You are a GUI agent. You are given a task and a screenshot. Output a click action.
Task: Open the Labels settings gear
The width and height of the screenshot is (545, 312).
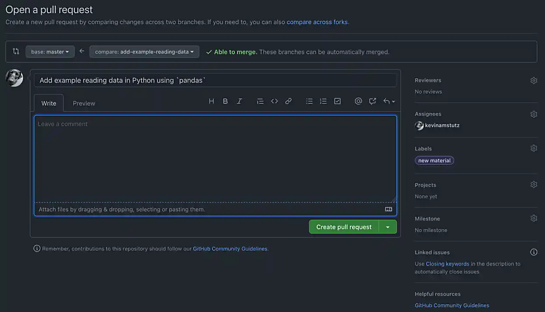tap(534, 148)
